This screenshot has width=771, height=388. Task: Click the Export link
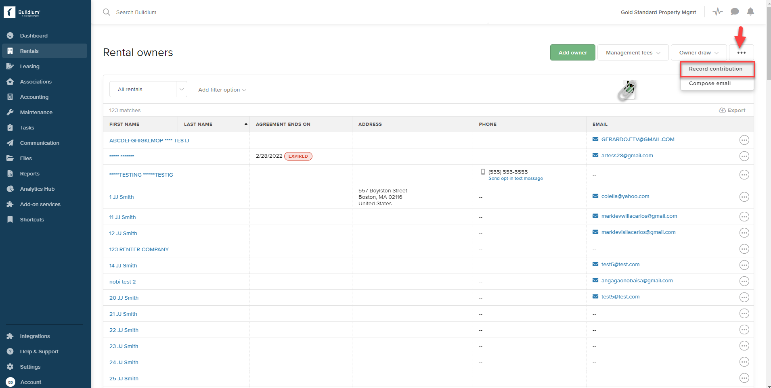[x=732, y=110]
